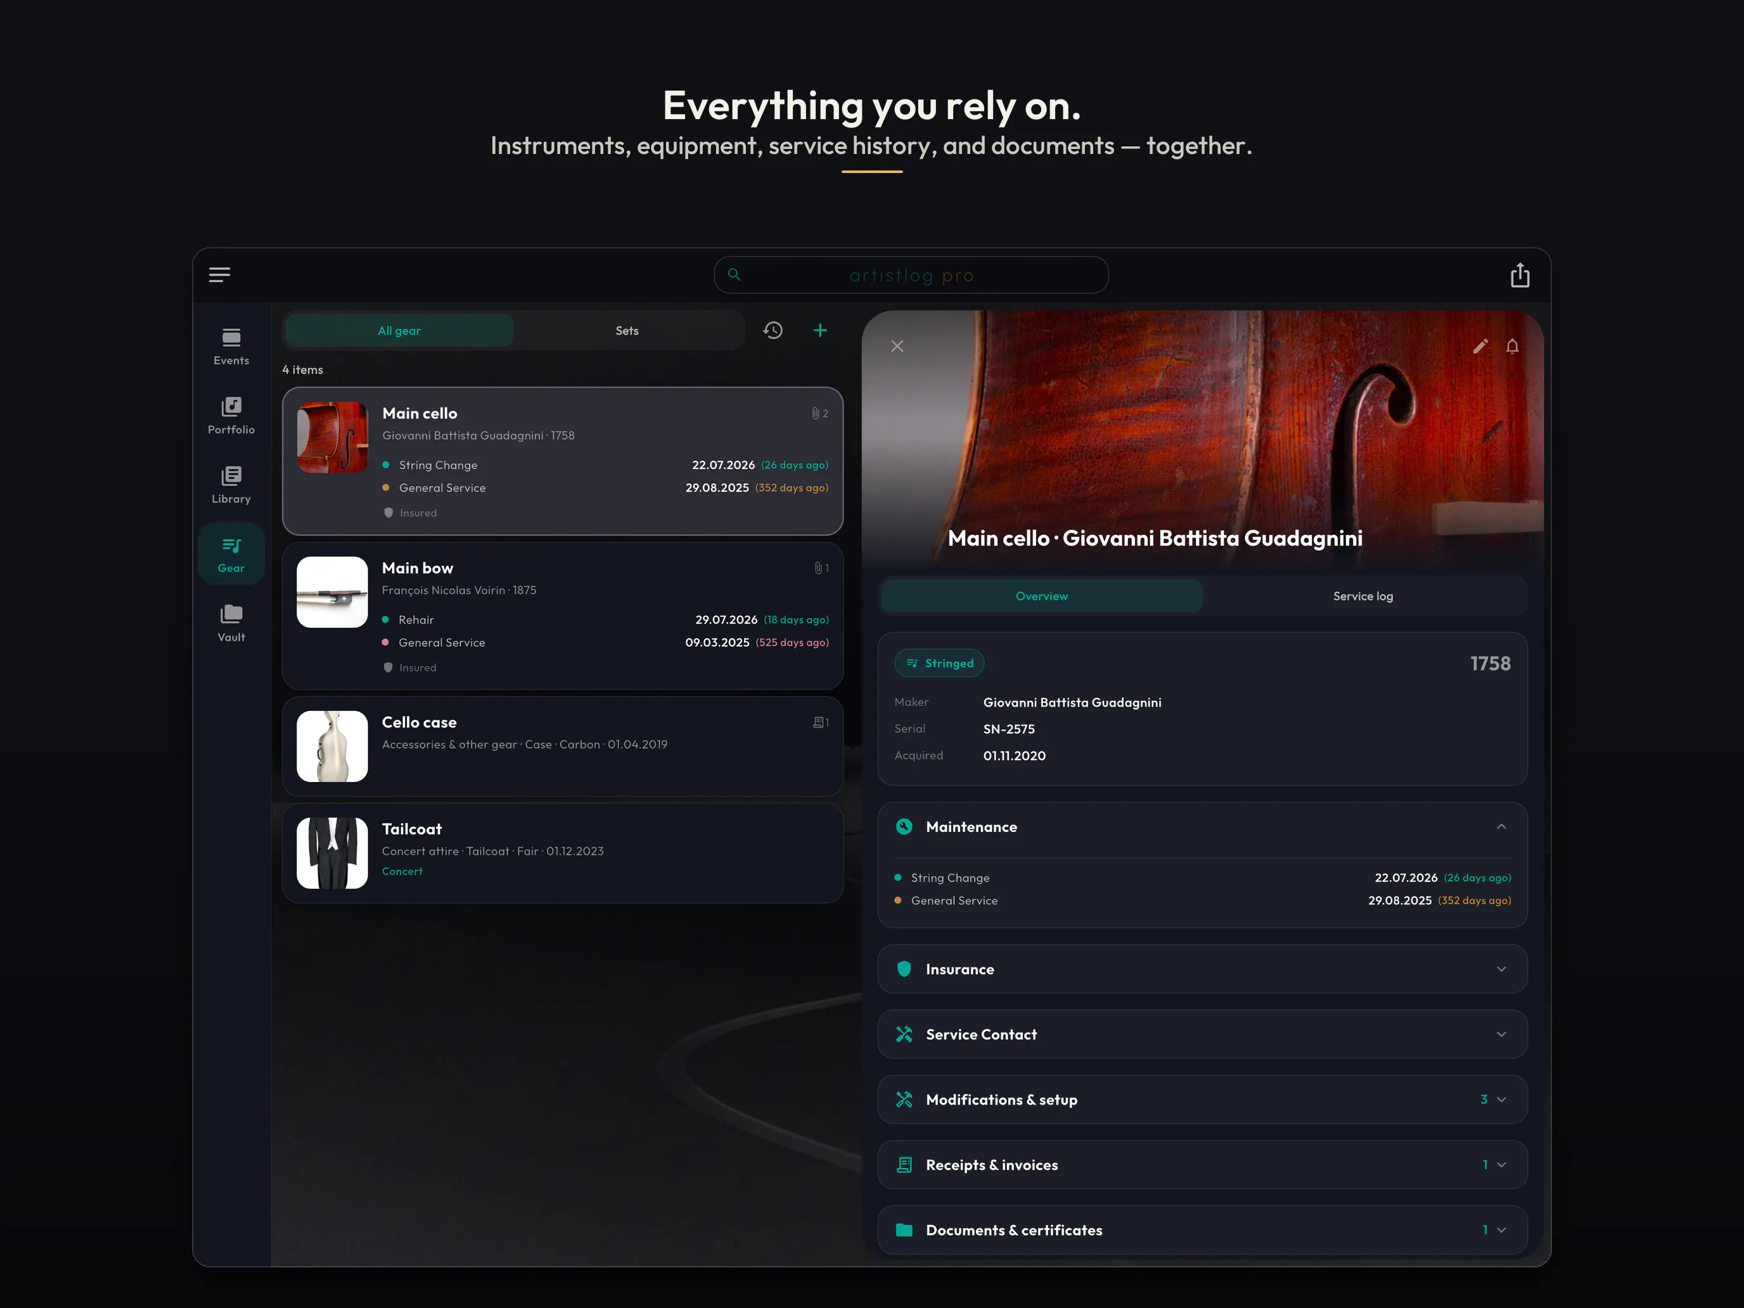Screen dimensions: 1744x1308
Task: Click the share icon in top bar
Action: tap(1519, 275)
